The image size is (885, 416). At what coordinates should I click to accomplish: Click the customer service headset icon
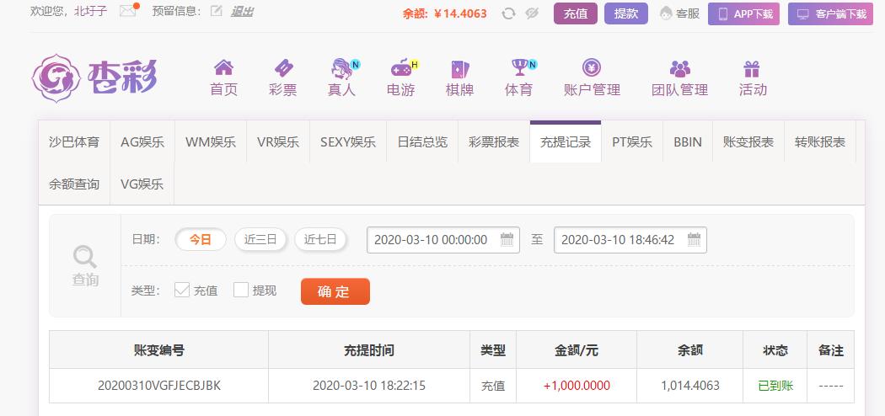point(667,13)
